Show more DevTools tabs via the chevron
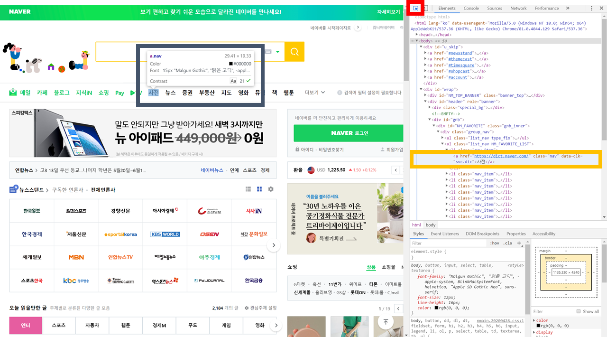Viewport: 607px width, 337px height. [568, 8]
